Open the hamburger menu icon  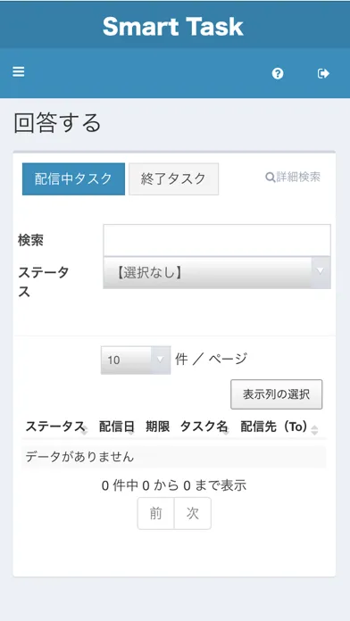(x=18, y=72)
